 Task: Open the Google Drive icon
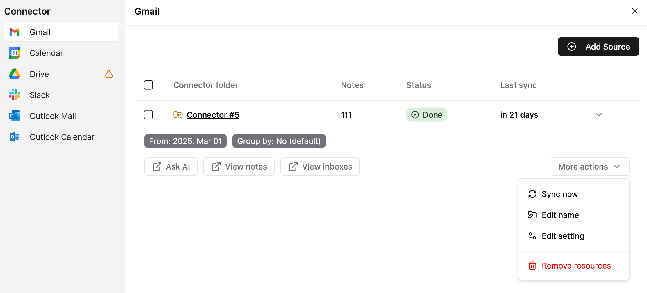click(15, 74)
